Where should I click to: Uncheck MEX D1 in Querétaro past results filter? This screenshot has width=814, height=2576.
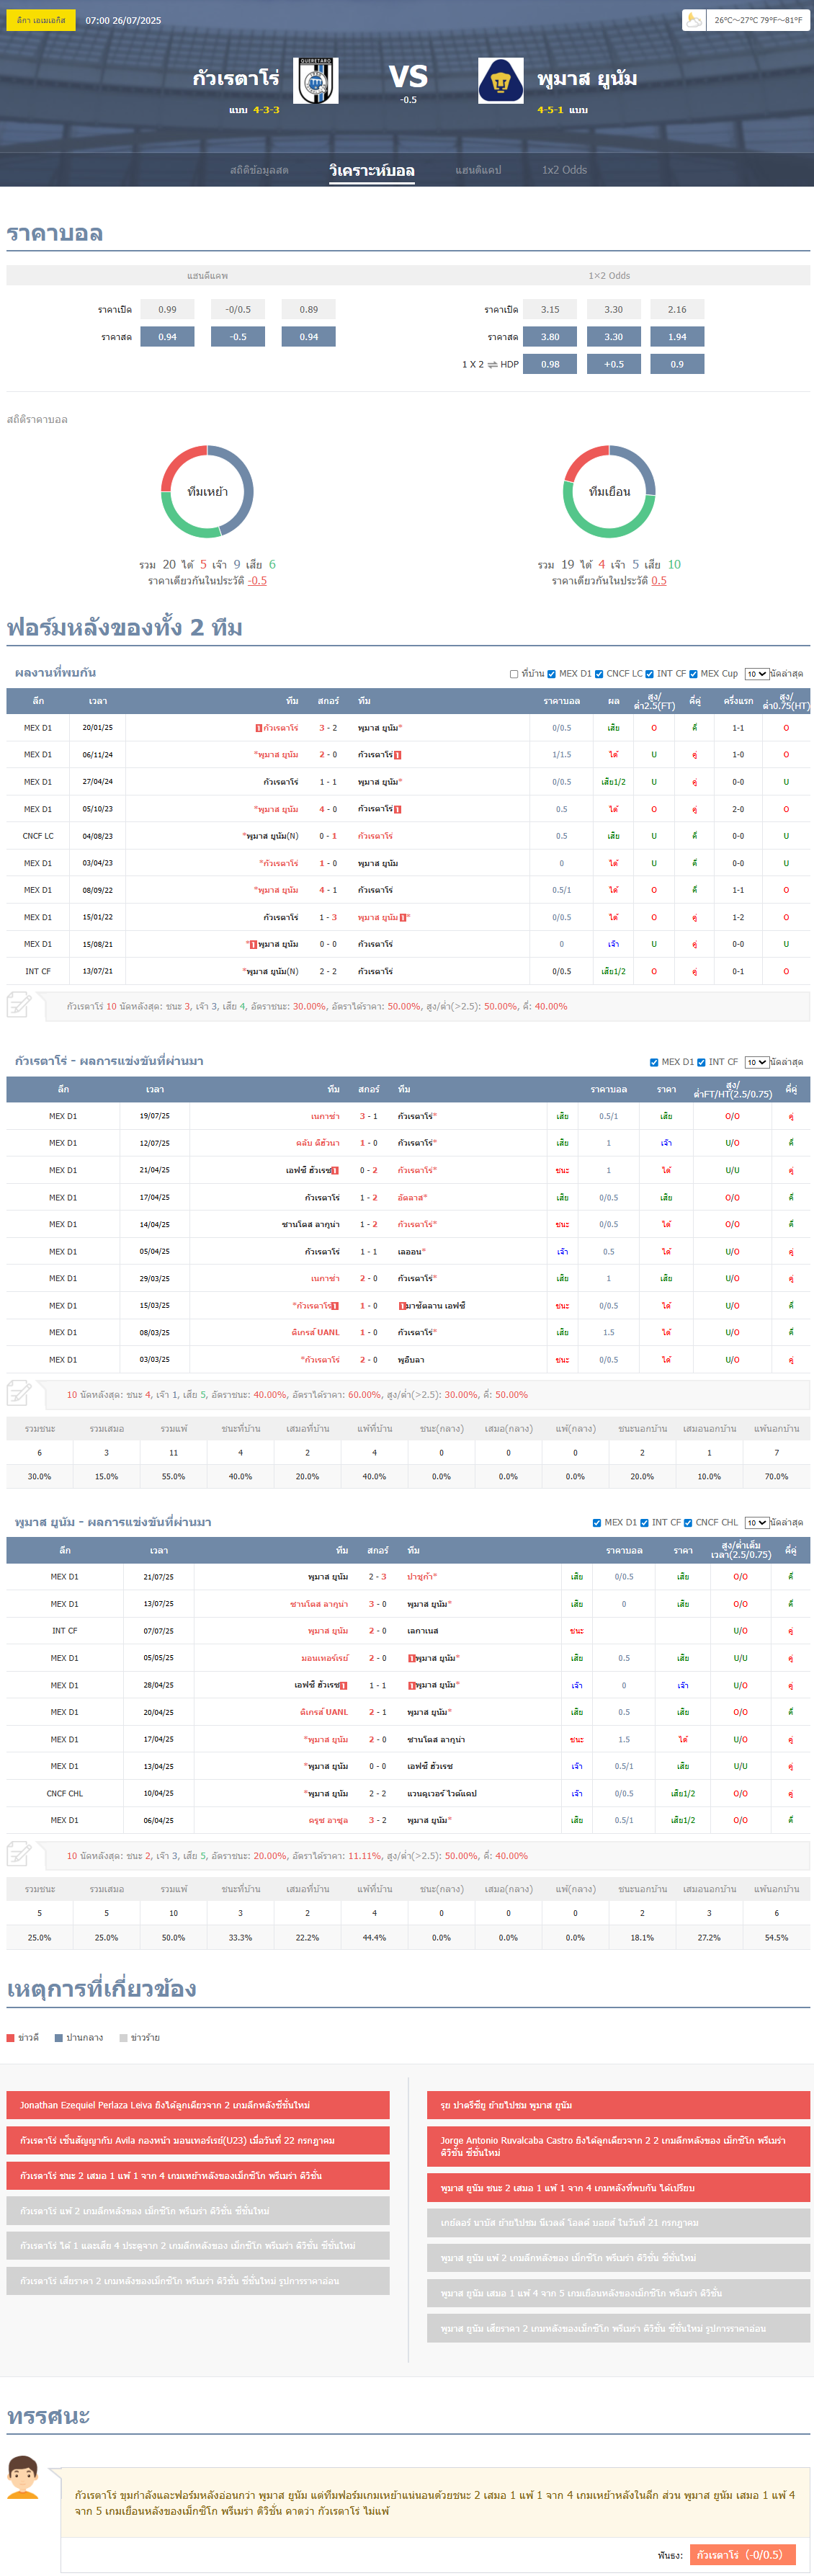click(654, 1062)
